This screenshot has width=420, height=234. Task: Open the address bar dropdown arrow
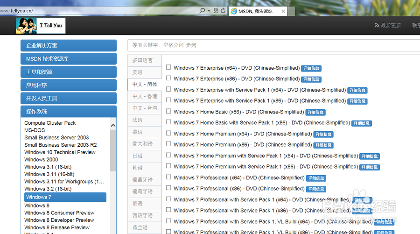[x=209, y=11]
